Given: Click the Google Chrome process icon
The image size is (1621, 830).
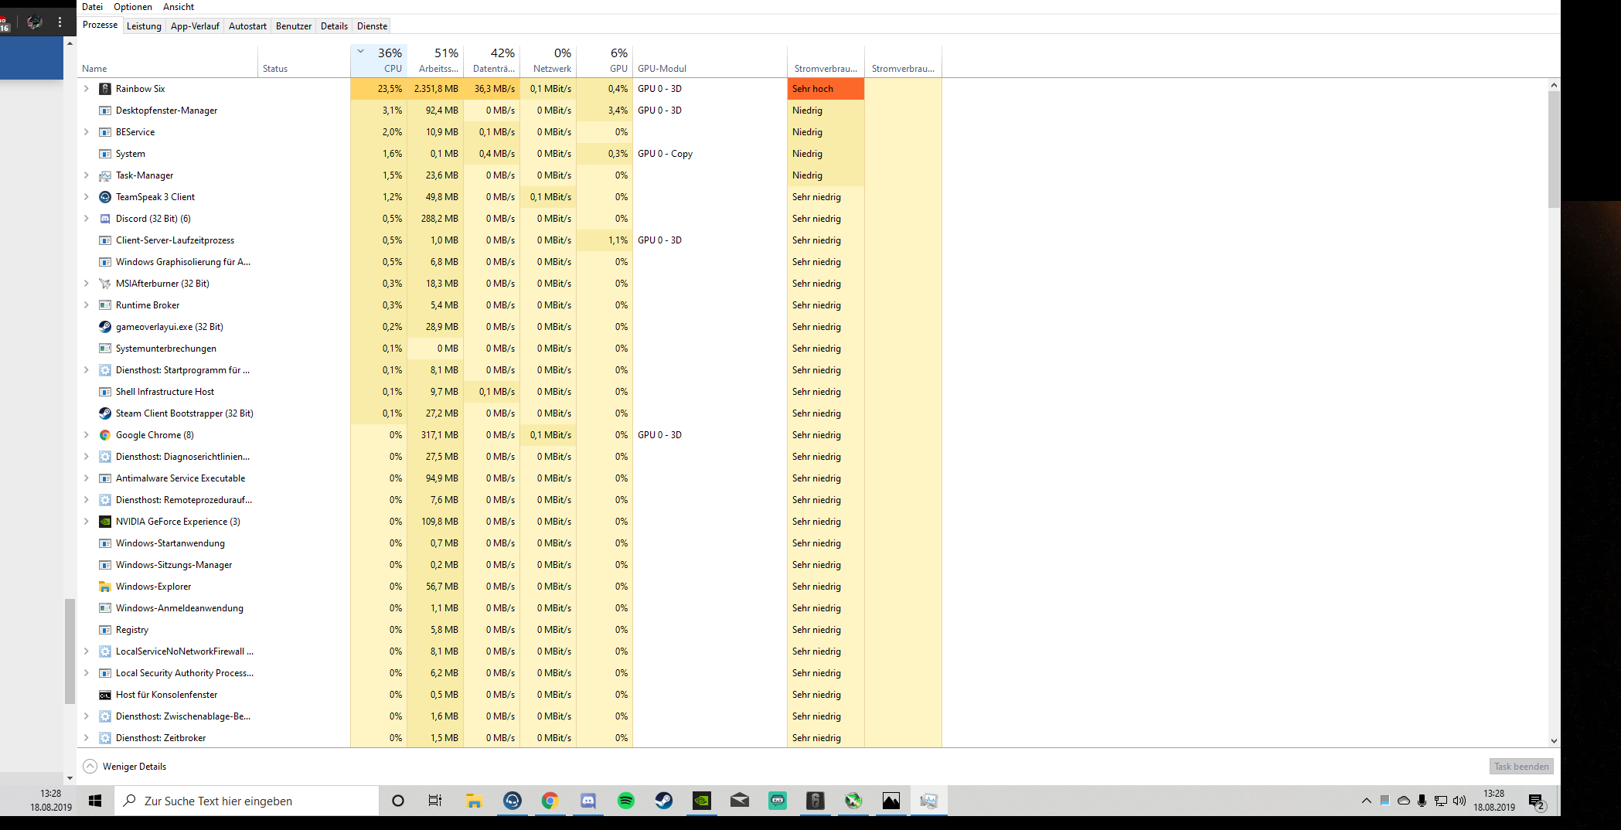Looking at the screenshot, I should (x=105, y=435).
